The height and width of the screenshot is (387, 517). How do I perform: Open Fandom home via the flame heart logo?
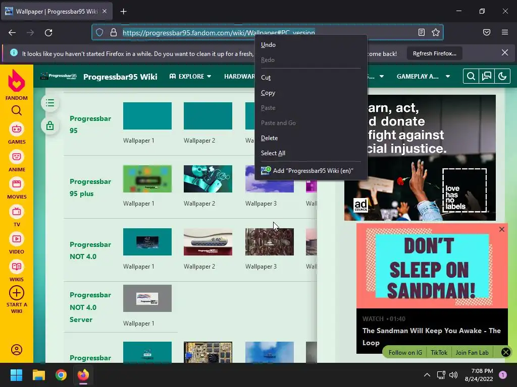click(x=17, y=81)
